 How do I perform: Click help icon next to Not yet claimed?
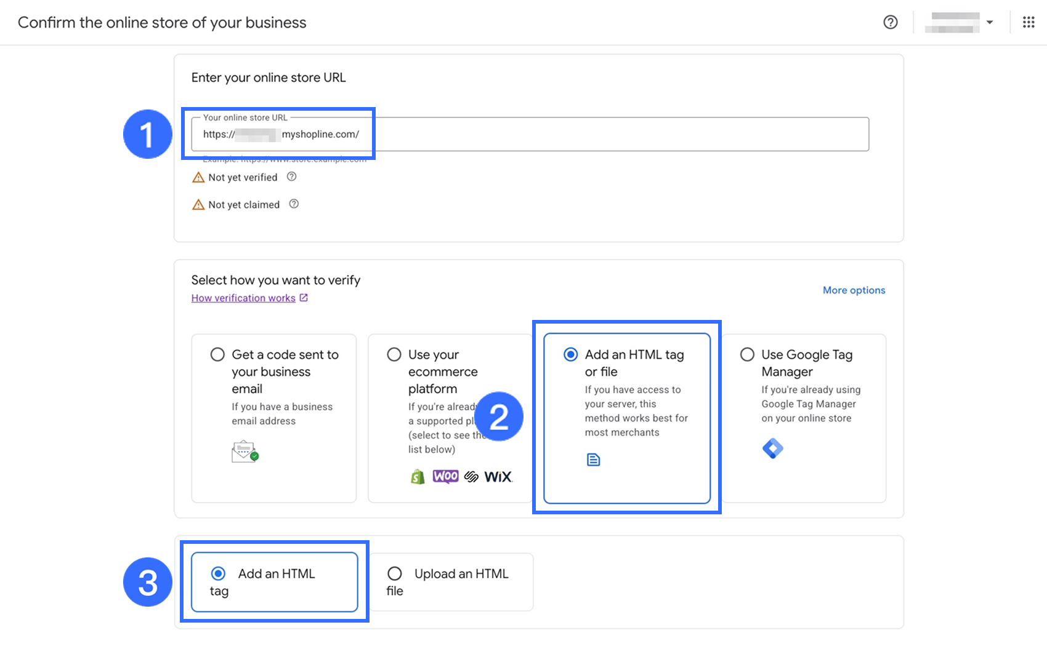pos(294,204)
